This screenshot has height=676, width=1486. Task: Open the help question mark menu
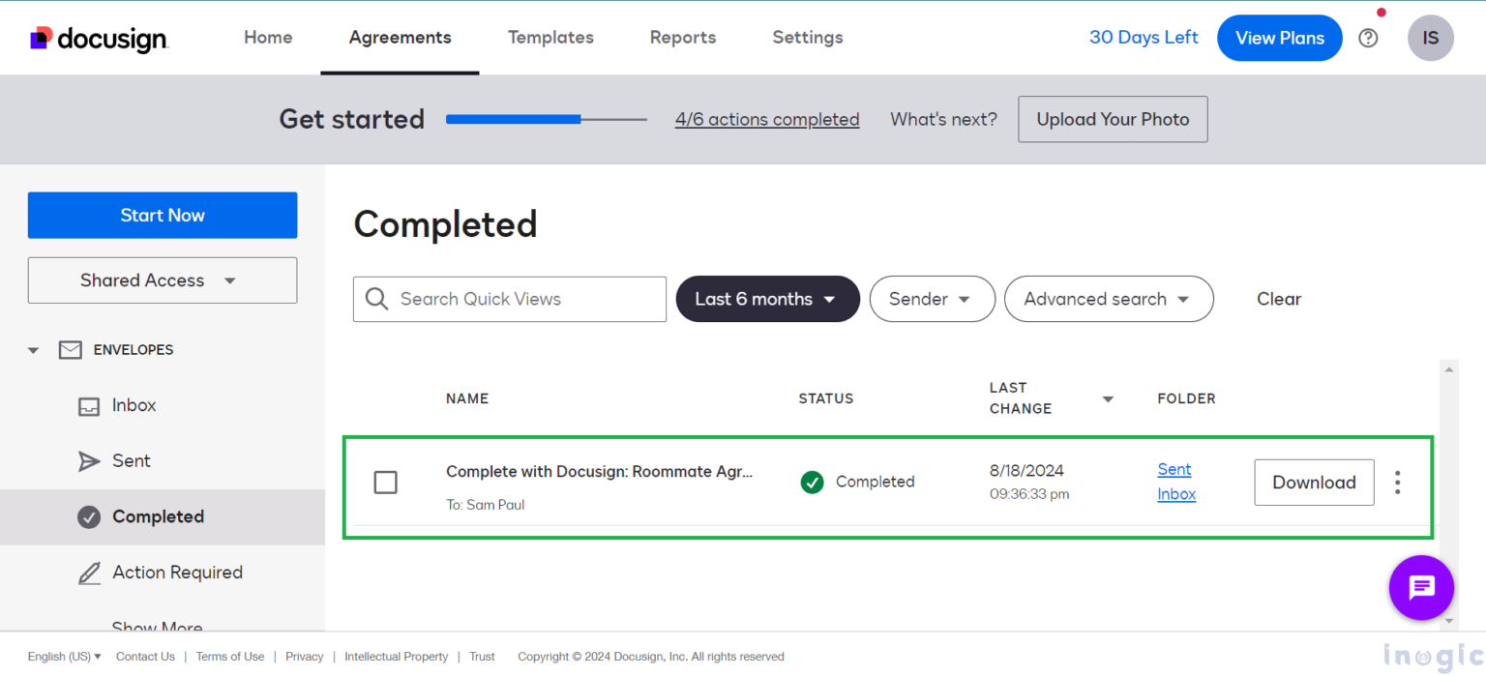[1367, 38]
